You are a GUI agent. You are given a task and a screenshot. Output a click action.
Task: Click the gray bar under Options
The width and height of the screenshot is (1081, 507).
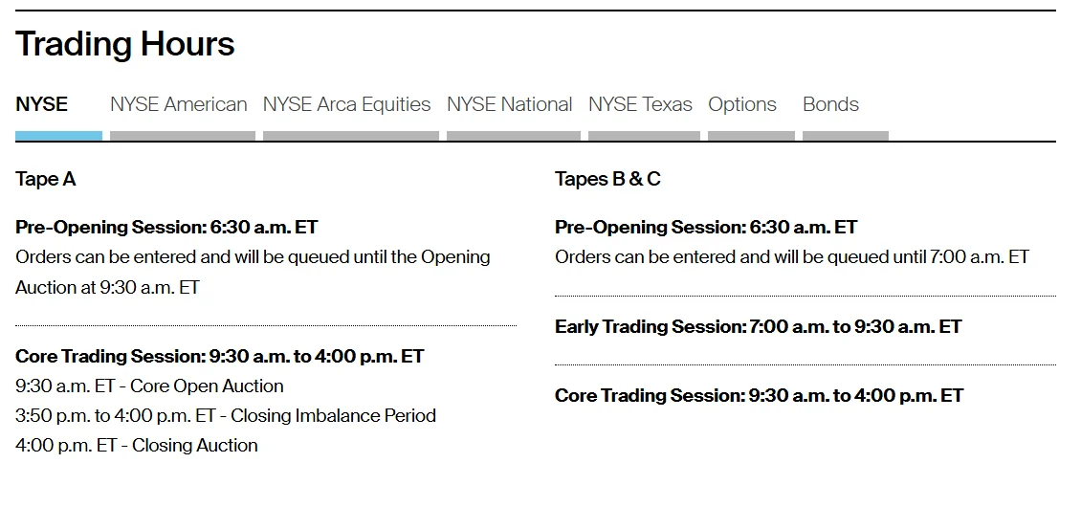[x=752, y=136]
